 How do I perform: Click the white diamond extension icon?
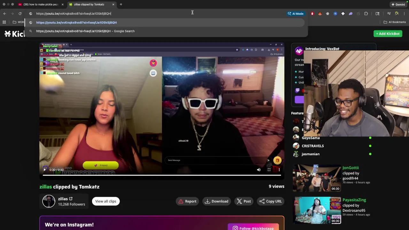pos(343,14)
